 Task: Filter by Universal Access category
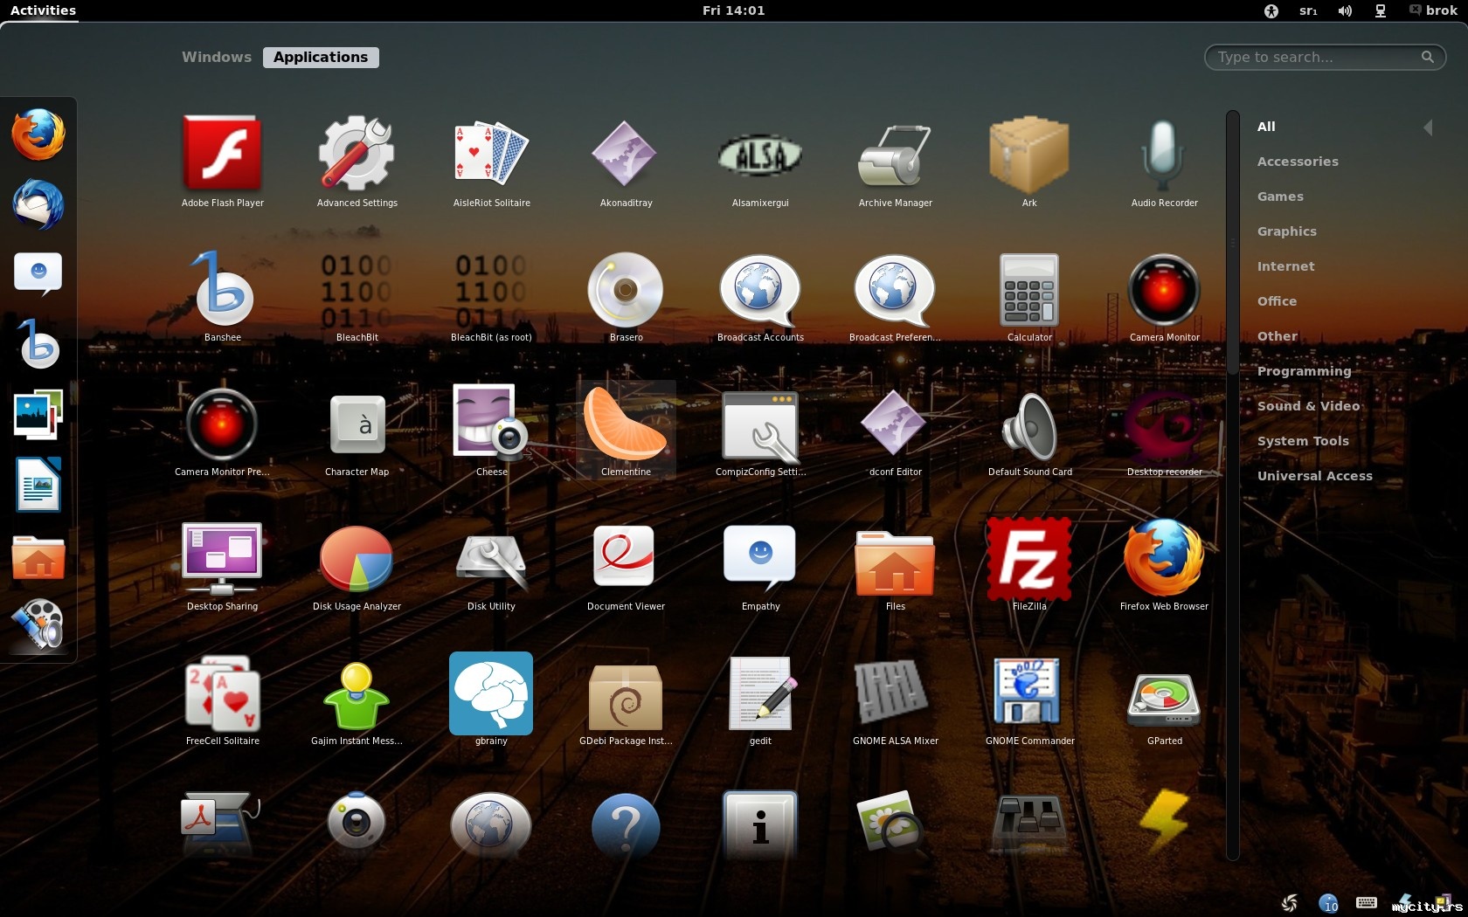[x=1314, y=476]
